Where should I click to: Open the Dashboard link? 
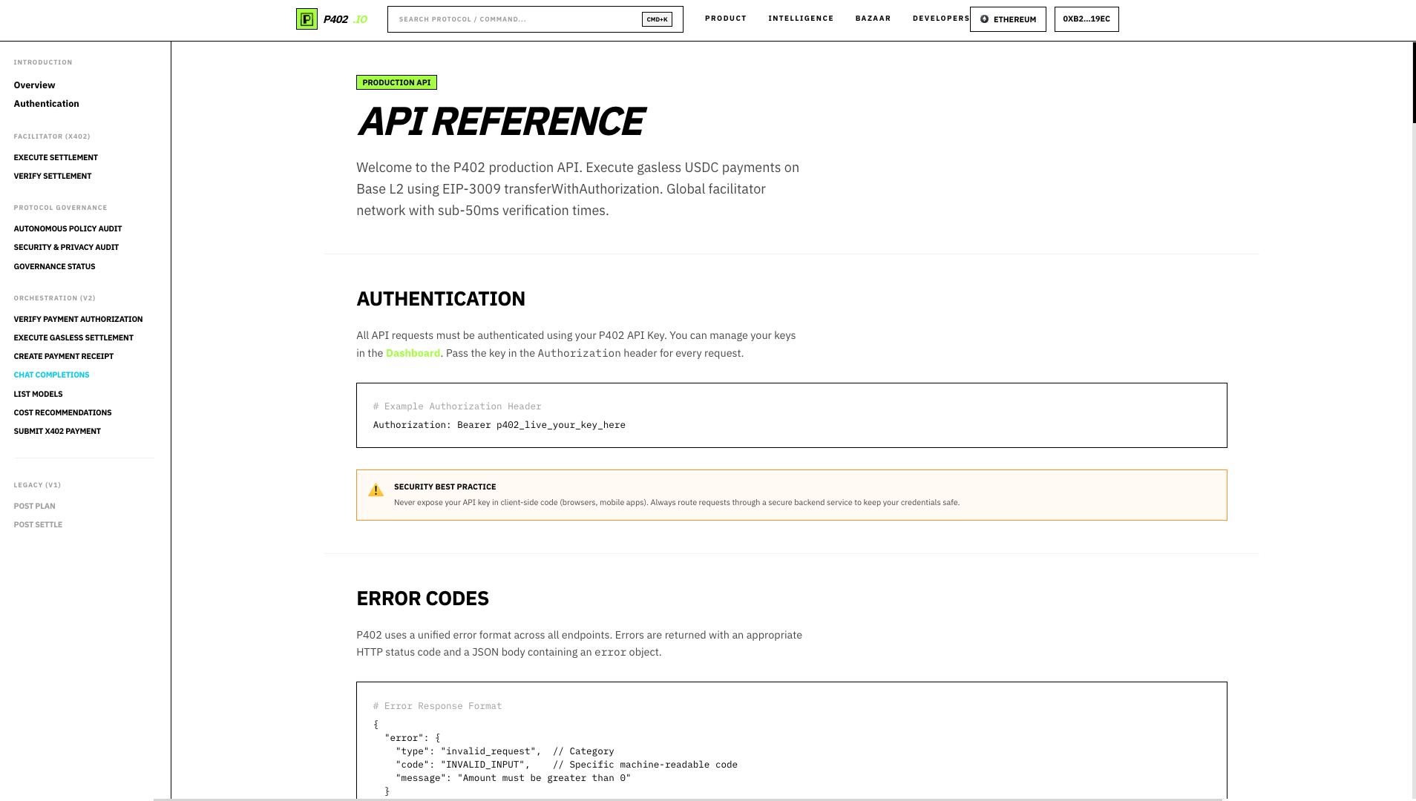[x=413, y=353]
